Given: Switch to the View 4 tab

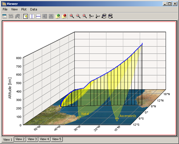Looking at the screenshot, I should tap(44, 139).
